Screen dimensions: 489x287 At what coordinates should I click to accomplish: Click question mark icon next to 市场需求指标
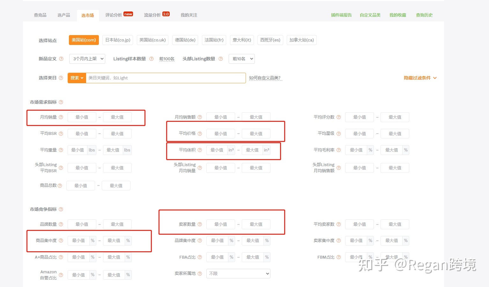pos(61,102)
